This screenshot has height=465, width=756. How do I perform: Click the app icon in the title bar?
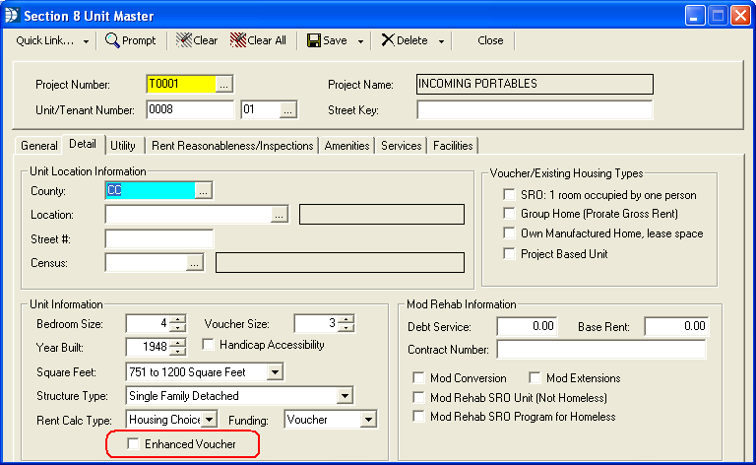tap(11, 16)
